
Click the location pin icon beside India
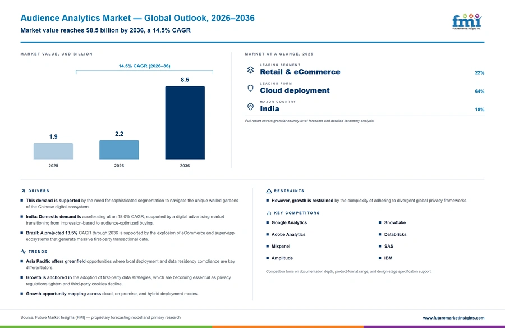click(x=250, y=107)
